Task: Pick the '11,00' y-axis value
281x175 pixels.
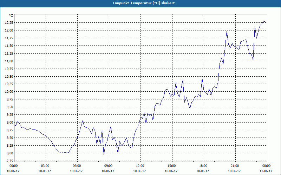Action: click(9, 61)
